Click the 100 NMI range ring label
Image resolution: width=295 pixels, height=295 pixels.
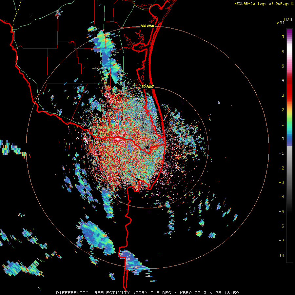click(147, 26)
